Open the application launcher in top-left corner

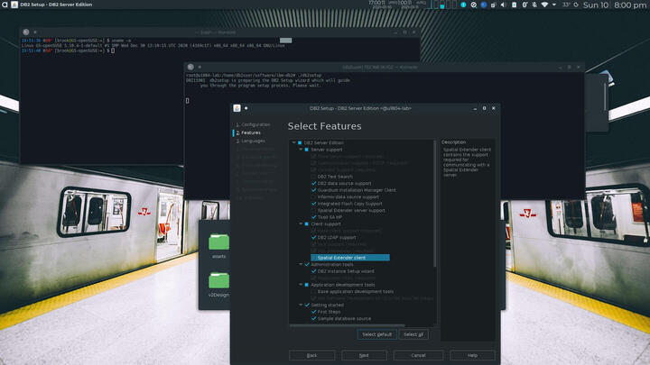[5, 5]
